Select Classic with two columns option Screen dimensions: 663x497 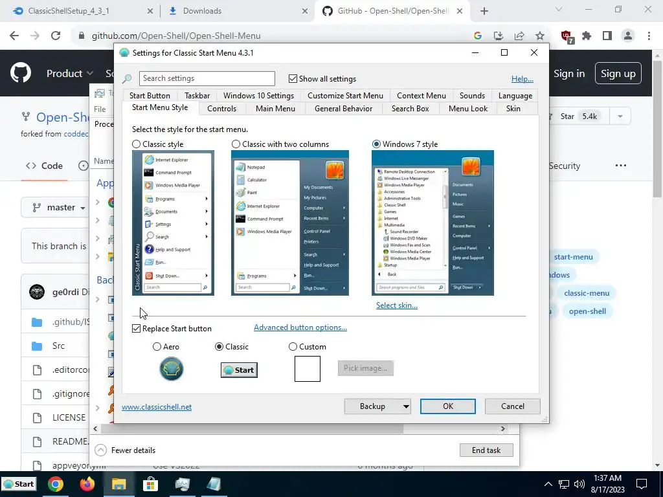pos(236,144)
